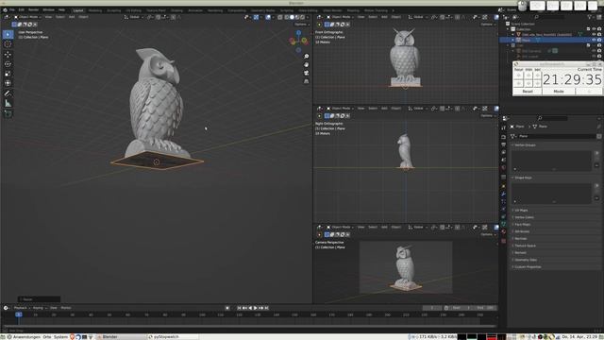Open the Window menu
Image resolution: width=604 pixels, height=340 pixels.
48,10
